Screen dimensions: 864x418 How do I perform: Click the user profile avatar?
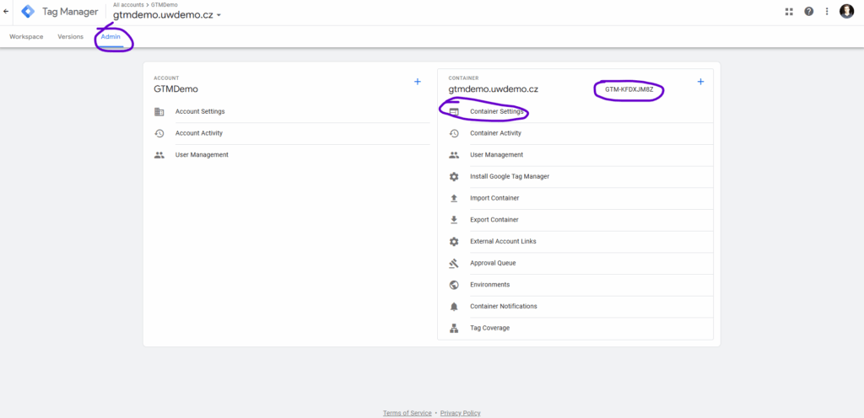(x=846, y=12)
